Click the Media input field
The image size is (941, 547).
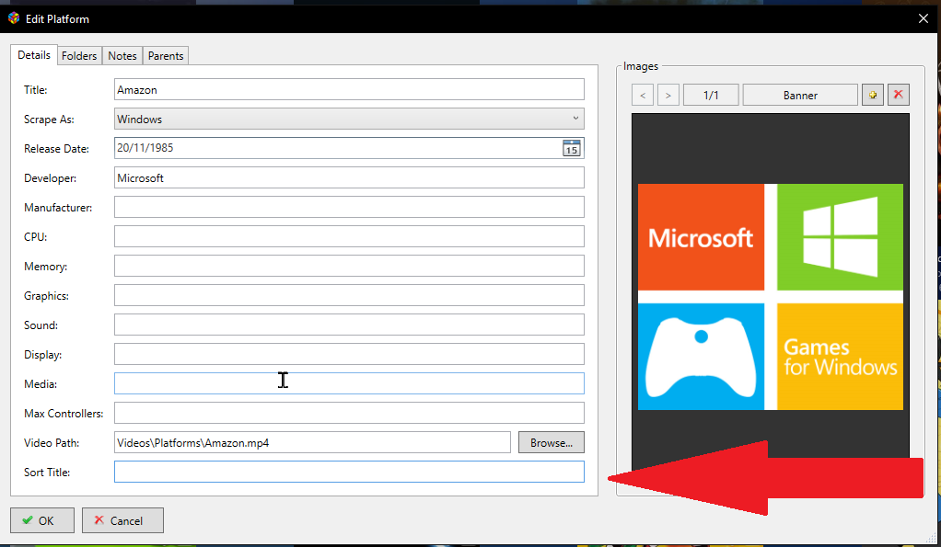coord(349,383)
